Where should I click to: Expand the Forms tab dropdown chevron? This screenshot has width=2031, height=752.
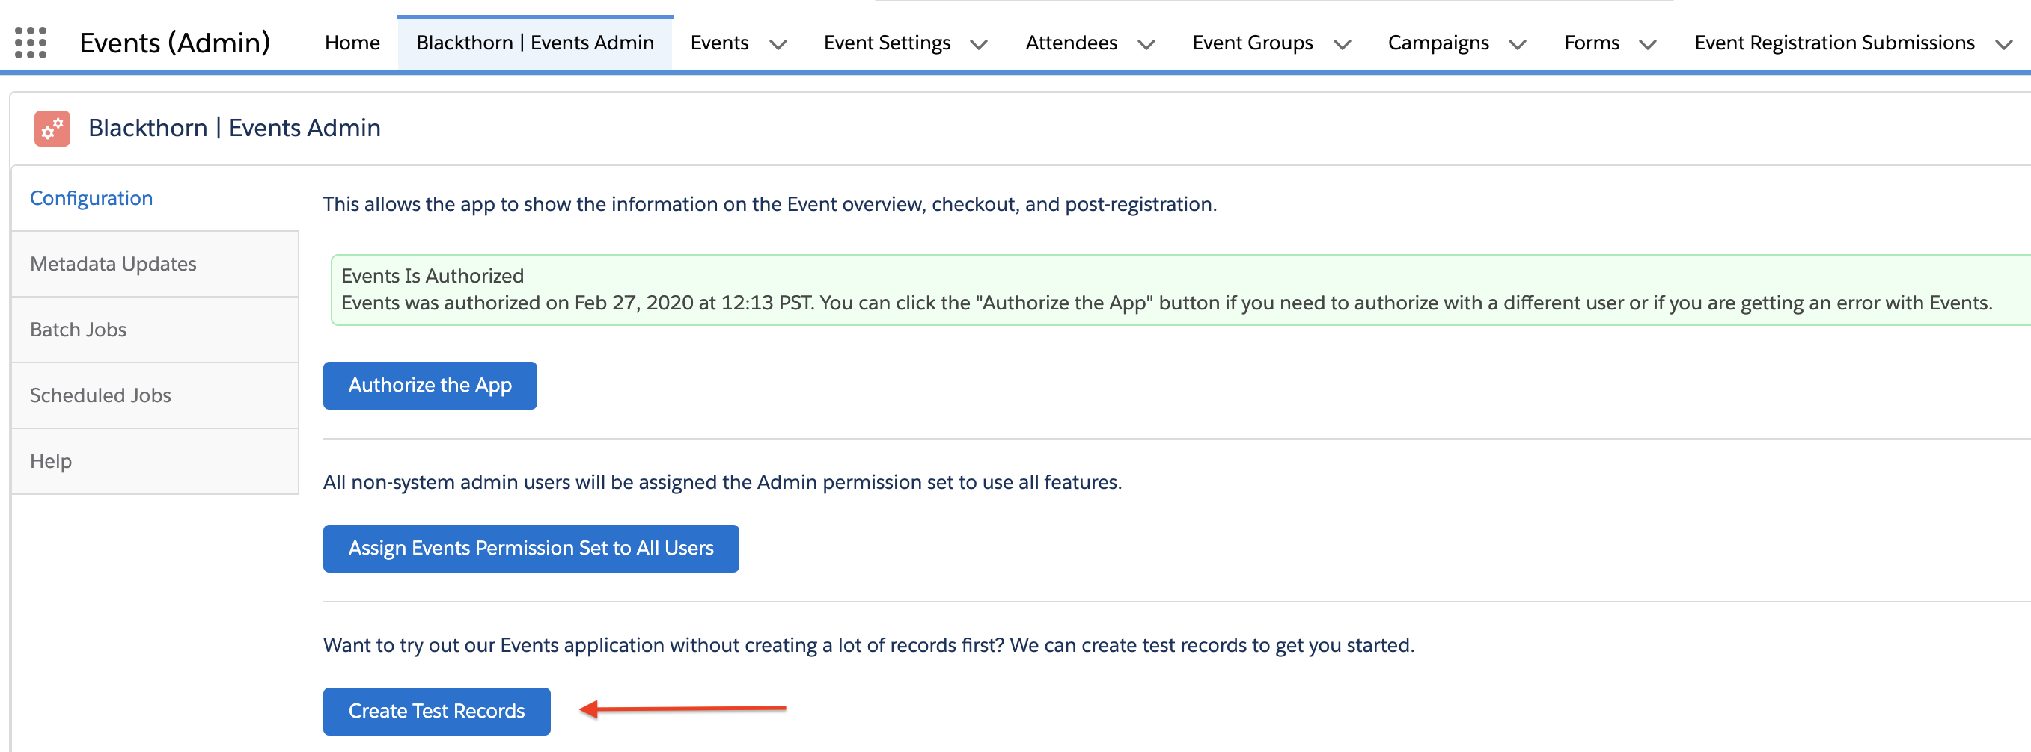pos(1647,45)
